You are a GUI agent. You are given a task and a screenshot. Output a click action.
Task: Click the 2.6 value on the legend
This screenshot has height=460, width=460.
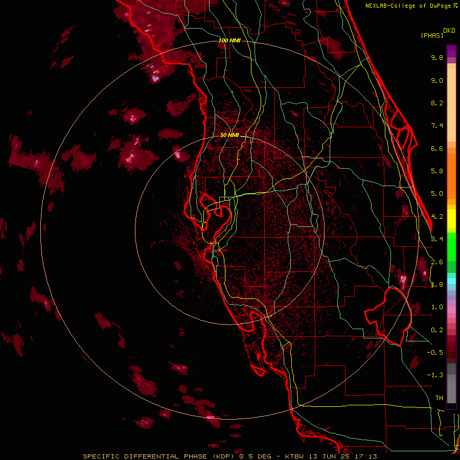click(x=437, y=262)
